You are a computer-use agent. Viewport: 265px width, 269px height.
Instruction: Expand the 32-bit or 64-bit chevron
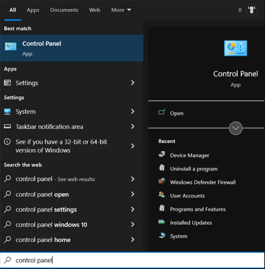coord(132,146)
